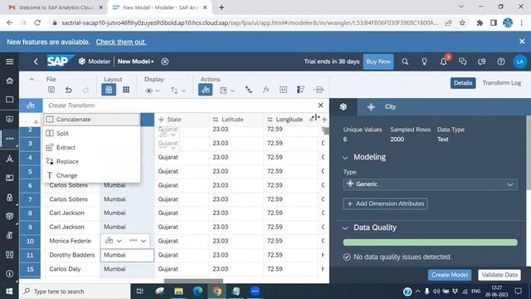This screenshot has width=531, height=299.
Task: Open the info icon in left sidebar
Action: (x=9, y=273)
